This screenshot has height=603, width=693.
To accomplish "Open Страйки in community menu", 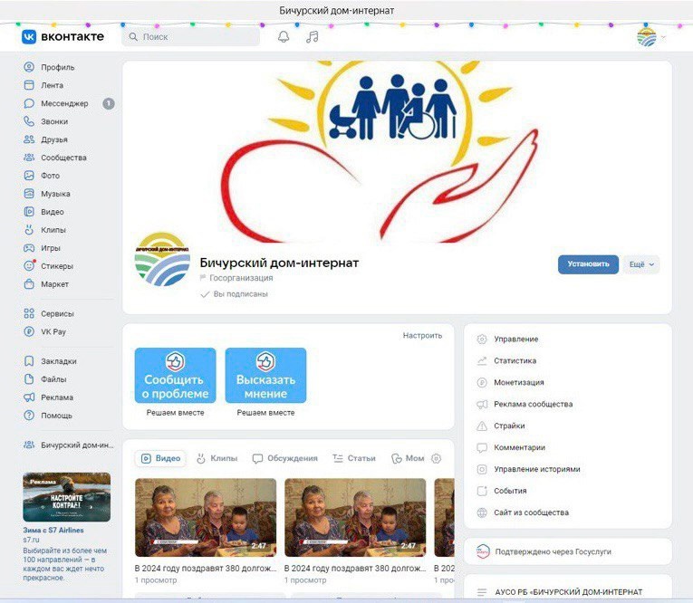I will 501,426.
